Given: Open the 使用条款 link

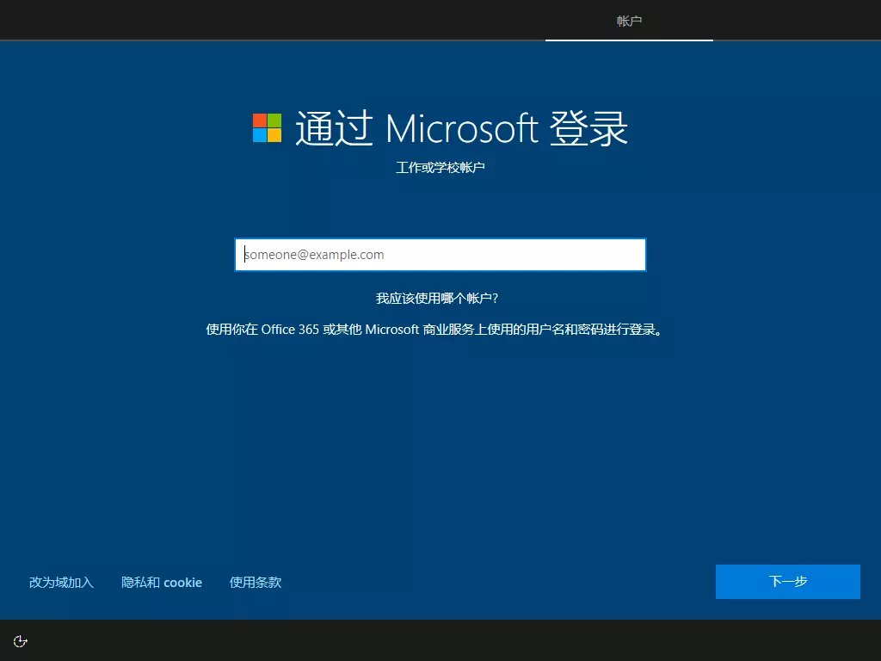Looking at the screenshot, I should pyautogui.click(x=255, y=583).
